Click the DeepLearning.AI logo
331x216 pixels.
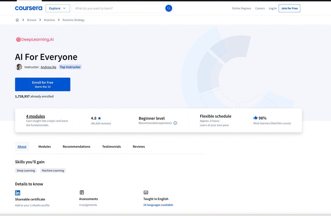click(x=35, y=39)
